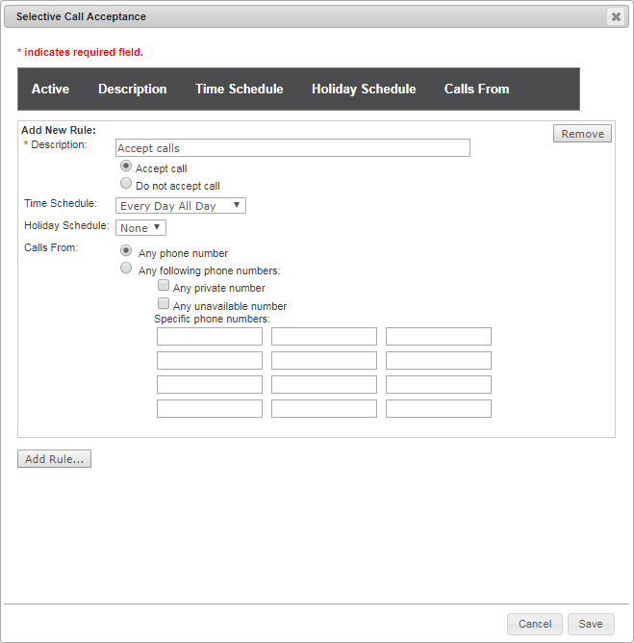
Task: Click the 'indicates required field' notice
Action: click(80, 52)
